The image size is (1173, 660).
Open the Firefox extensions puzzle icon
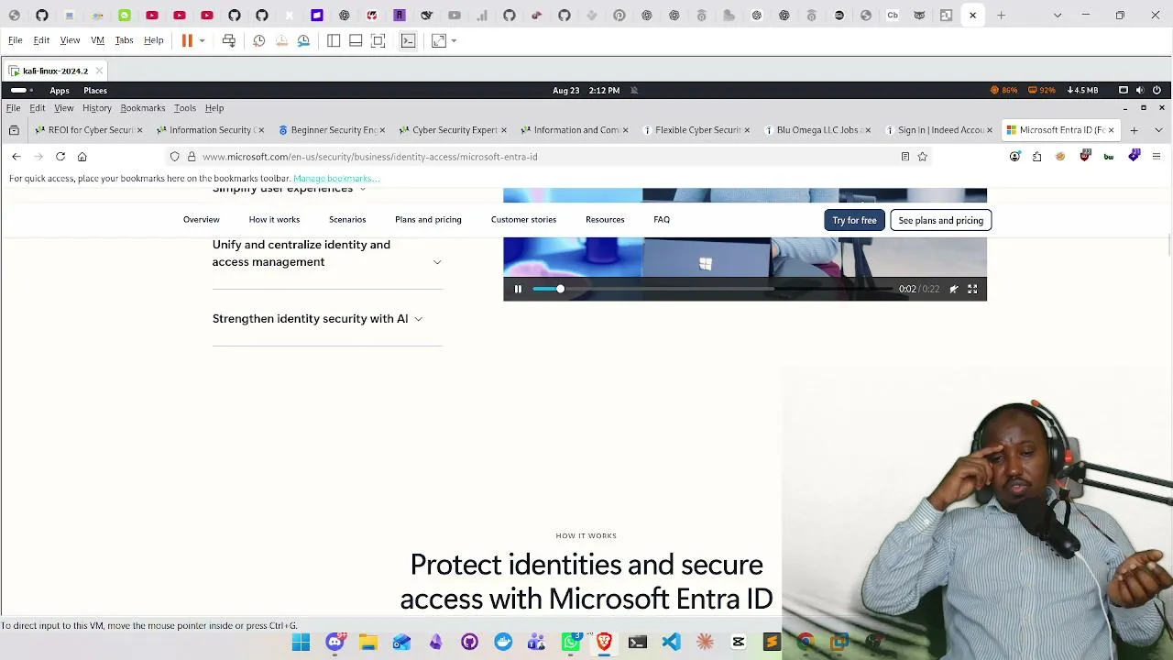(1036, 157)
